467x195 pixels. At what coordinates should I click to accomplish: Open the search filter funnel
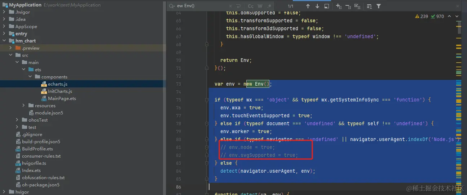pos(379,6)
